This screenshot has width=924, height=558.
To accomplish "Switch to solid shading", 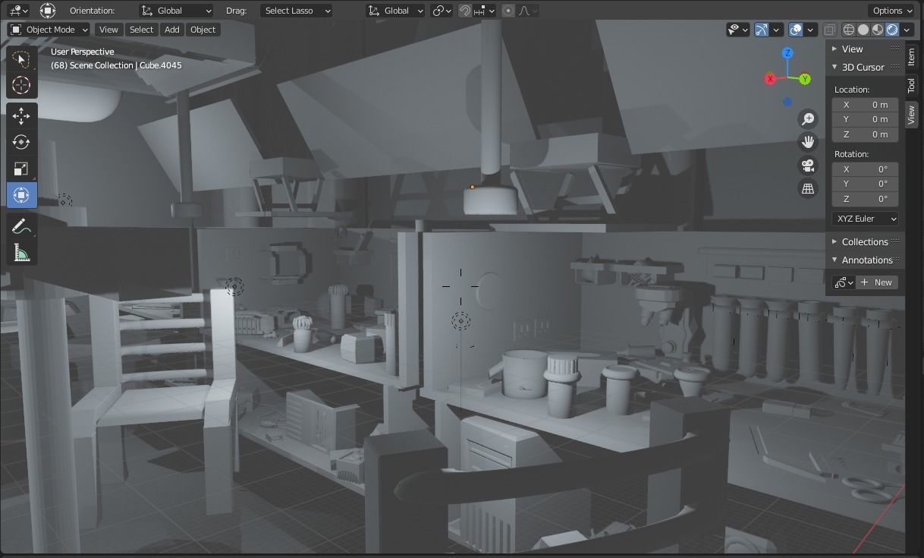I will 863,30.
